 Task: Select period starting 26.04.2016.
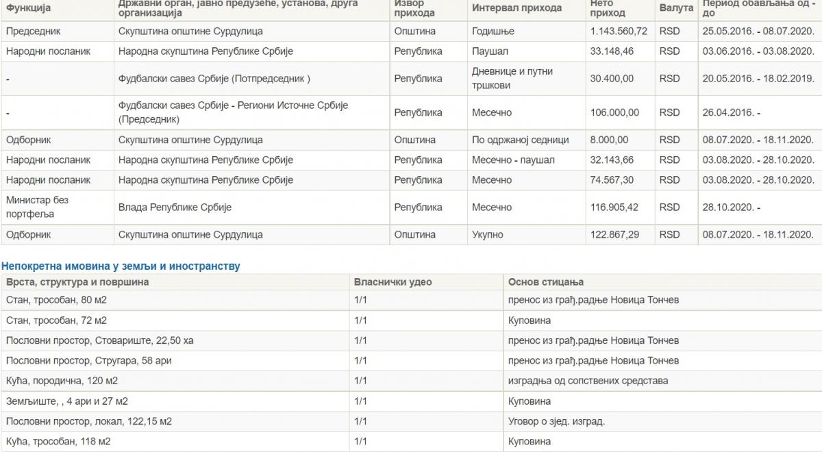pos(732,112)
